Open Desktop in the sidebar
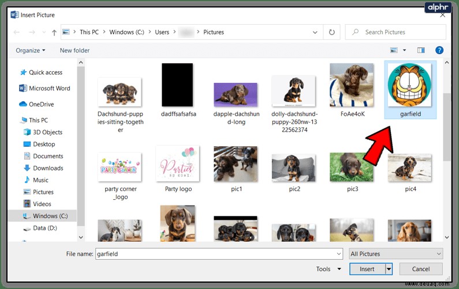 click(x=39, y=144)
